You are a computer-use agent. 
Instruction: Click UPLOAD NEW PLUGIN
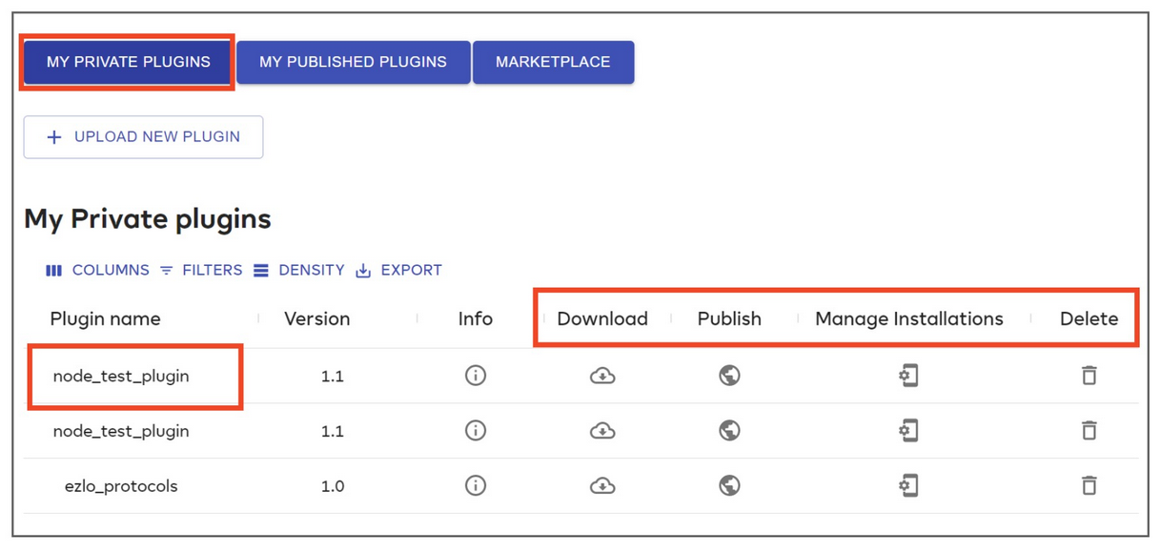143,136
